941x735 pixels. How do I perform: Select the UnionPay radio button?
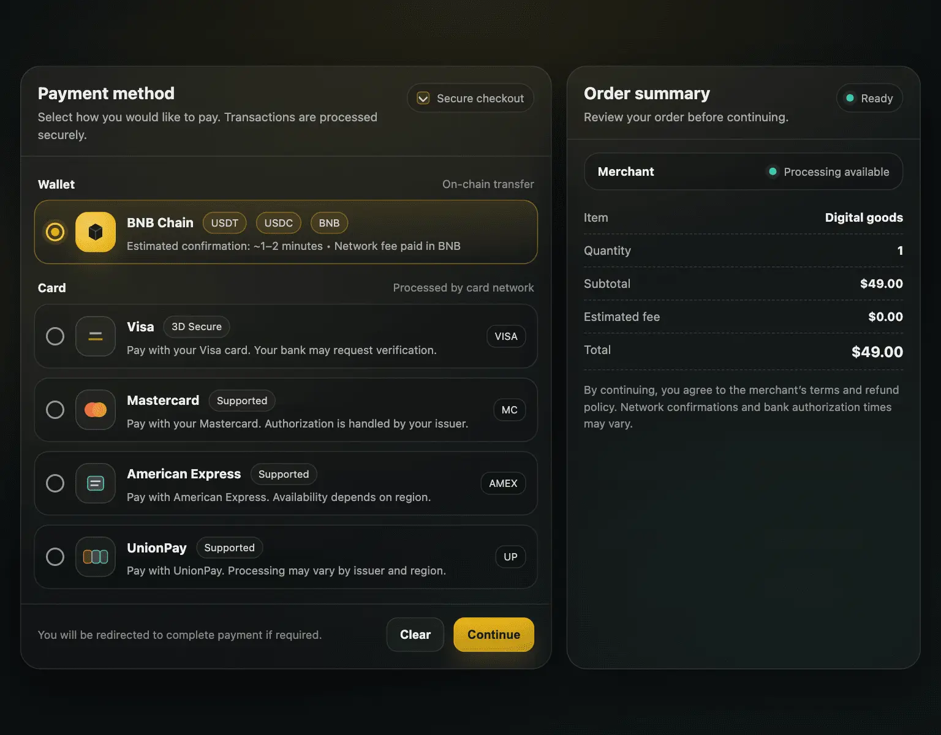pos(55,557)
